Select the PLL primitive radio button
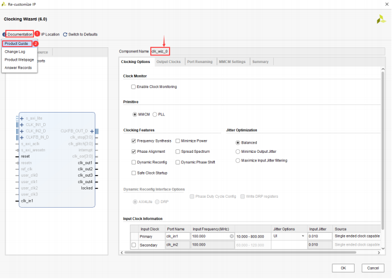The height and width of the screenshot is (280, 392). [x=154, y=114]
